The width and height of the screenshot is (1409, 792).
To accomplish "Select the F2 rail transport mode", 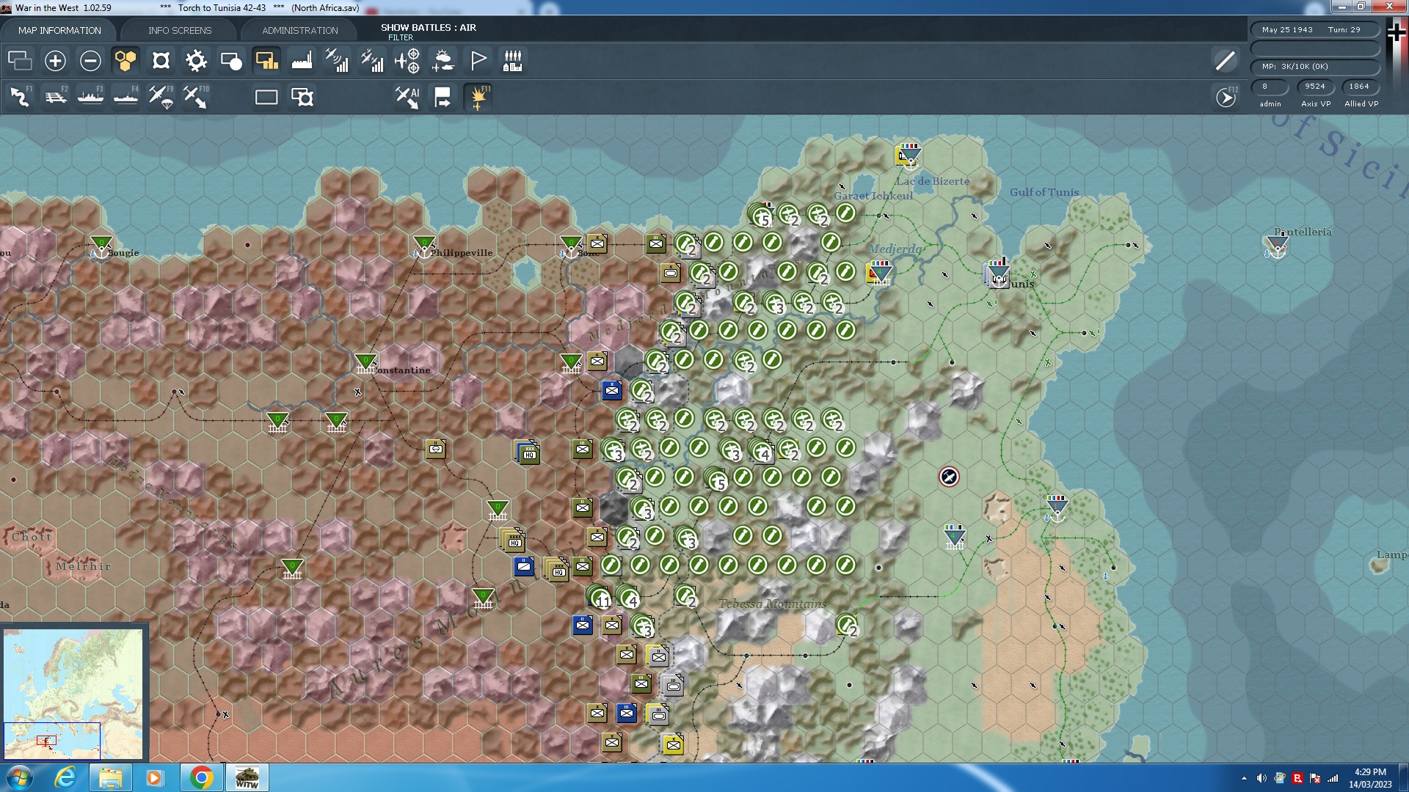I will tap(55, 96).
